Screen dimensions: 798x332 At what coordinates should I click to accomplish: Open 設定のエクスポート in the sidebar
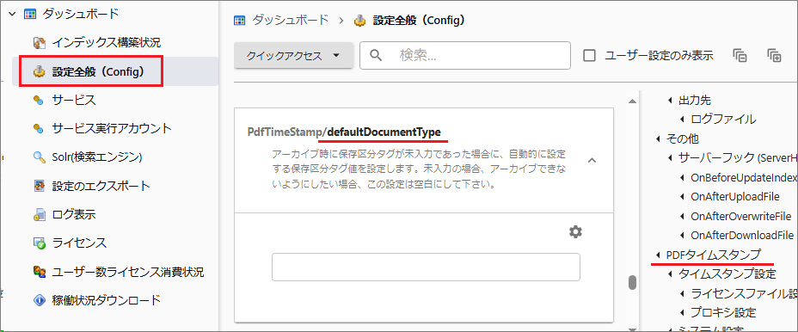[92, 186]
